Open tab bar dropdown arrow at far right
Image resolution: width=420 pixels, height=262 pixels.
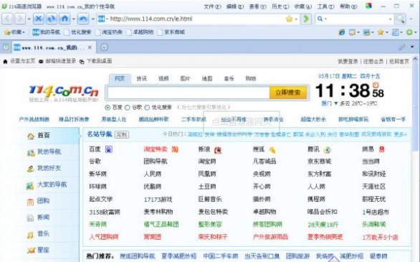(x=412, y=47)
